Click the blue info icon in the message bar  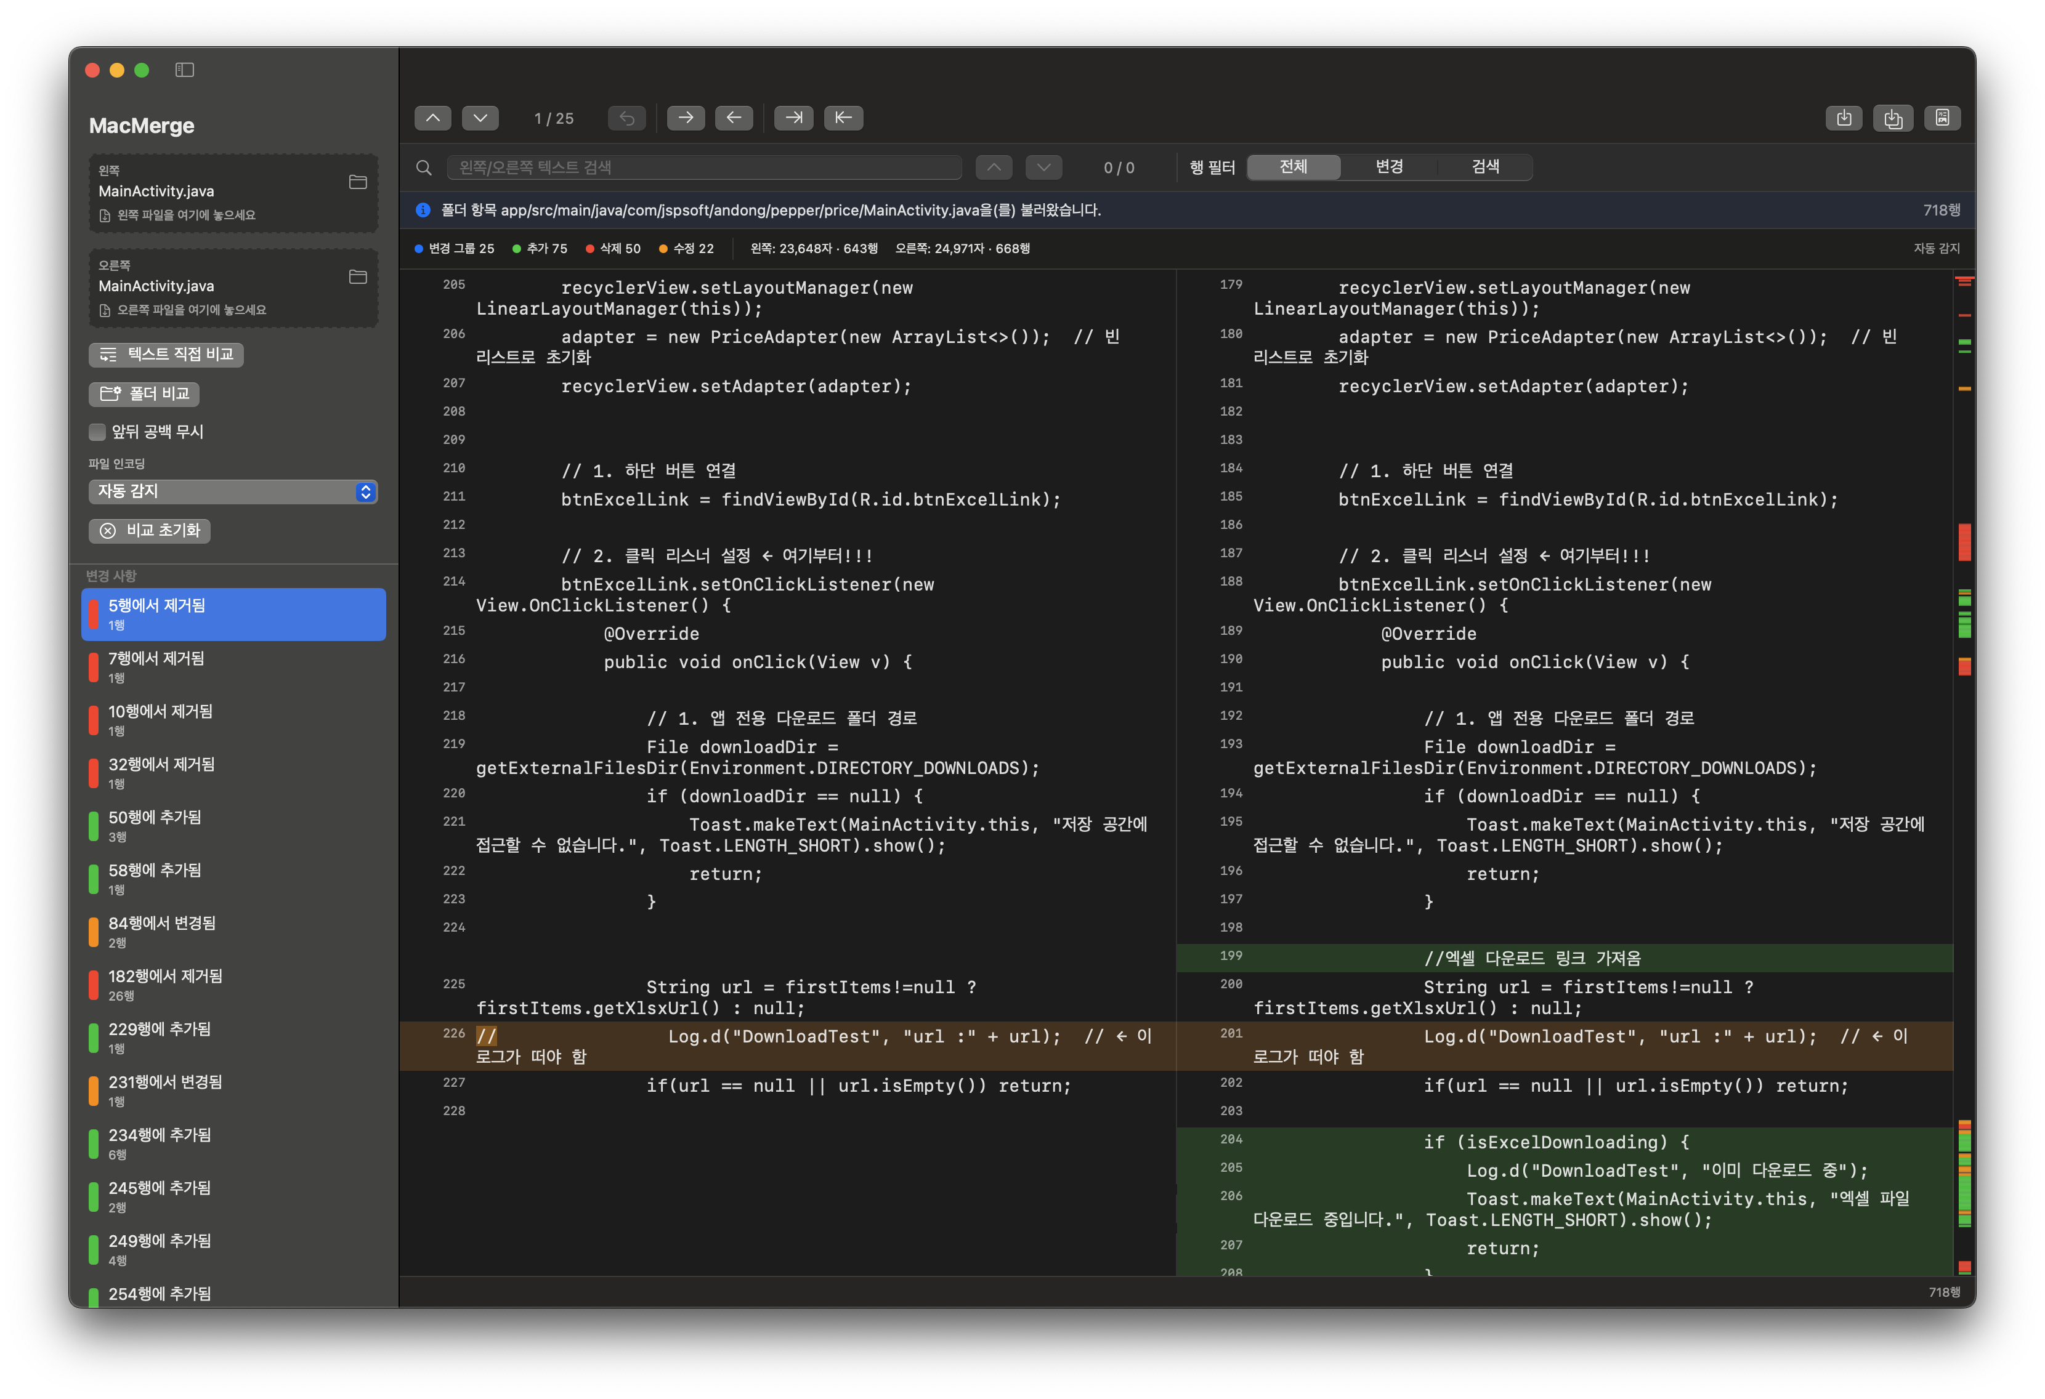pyautogui.click(x=423, y=211)
